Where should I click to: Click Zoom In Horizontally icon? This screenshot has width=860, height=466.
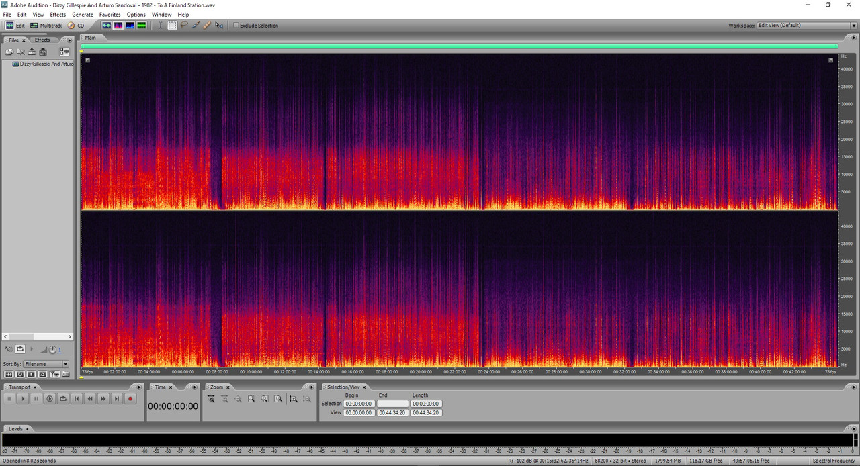tap(211, 399)
